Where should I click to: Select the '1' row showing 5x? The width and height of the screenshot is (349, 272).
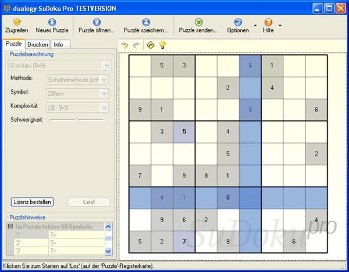59,235
